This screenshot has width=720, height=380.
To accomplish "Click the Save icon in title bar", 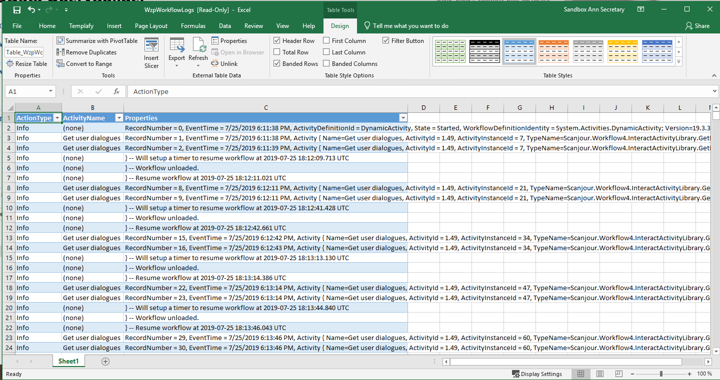I will coord(17,10).
